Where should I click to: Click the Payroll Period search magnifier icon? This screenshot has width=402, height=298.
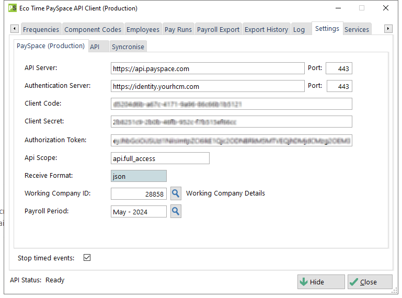click(x=176, y=211)
